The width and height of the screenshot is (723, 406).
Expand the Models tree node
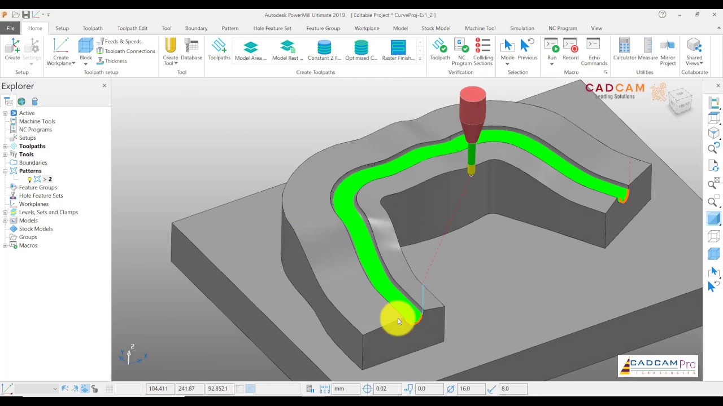pos(5,220)
